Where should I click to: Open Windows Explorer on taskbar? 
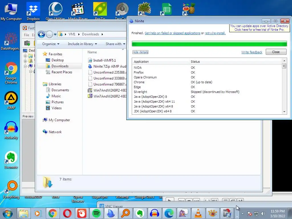point(24,213)
